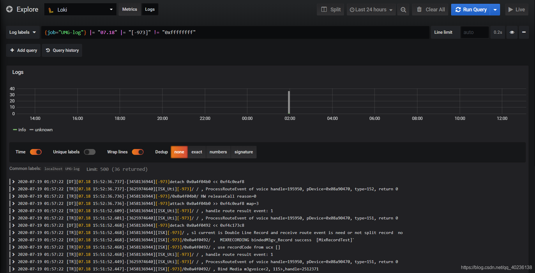Click Clear All button

pos(430,10)
